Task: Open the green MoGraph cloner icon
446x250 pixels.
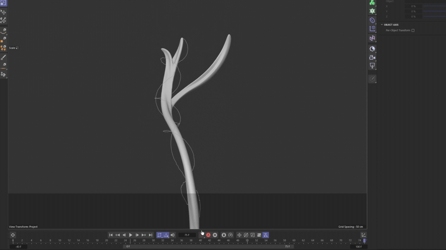Action: click(x=372, y=3)
